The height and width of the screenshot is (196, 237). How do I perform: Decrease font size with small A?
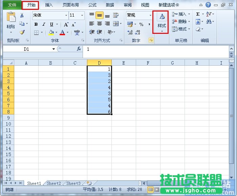(x=73, y=24)
